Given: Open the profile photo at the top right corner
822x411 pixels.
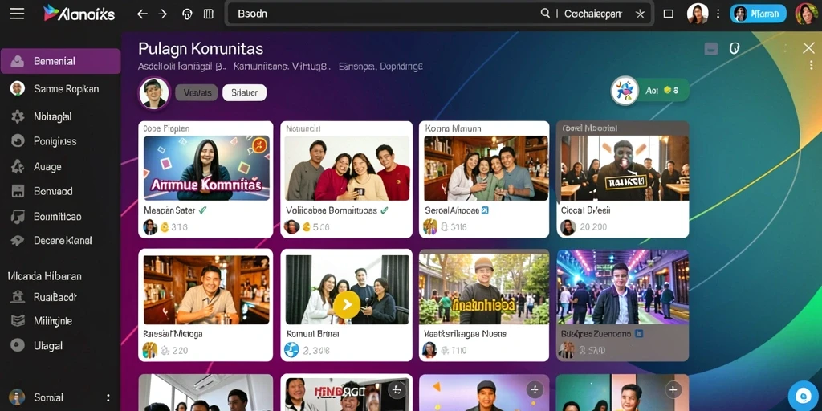Looking at the screenshot, I should click(x=806, y=14).
